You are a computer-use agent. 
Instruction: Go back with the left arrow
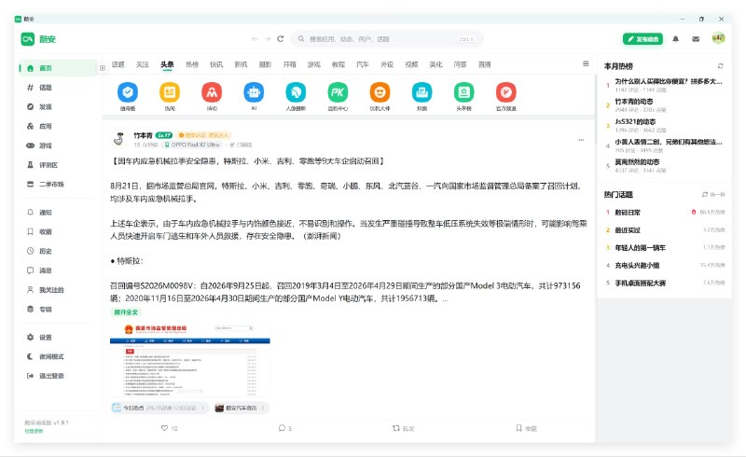pos(255,39)
